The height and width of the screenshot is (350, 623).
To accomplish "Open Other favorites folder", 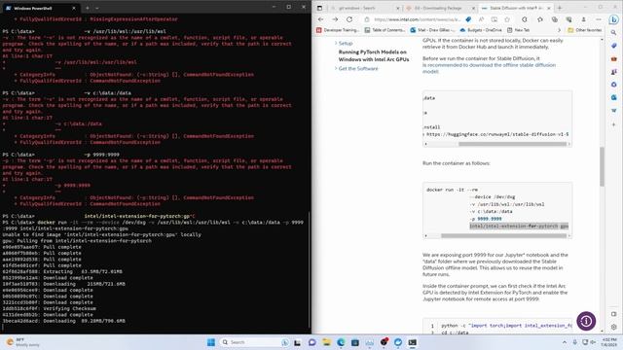I will point(585,30).
